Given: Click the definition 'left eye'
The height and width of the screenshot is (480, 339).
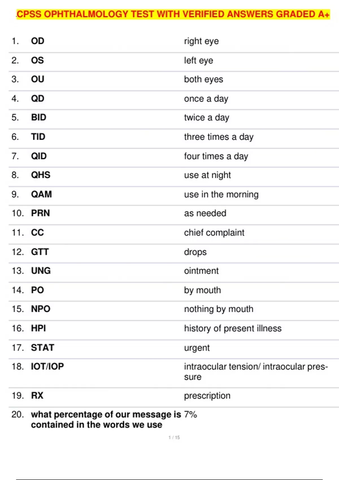Looking at the screenshot, I should [x=199, y=60].
